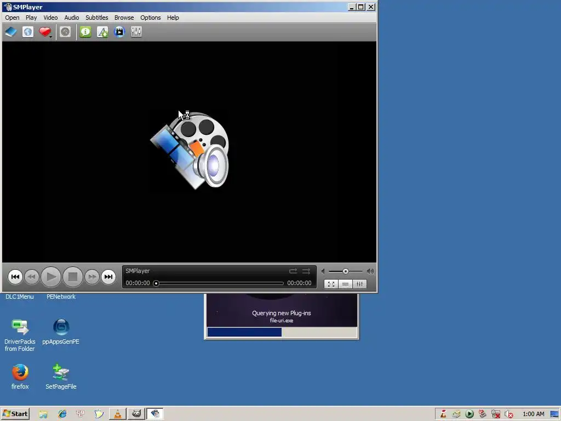The width and height of the screenshot is (561, 421).
Task: Click the file explorer taskbar icon
Action: pyautogui.click(x=43, y=414)
